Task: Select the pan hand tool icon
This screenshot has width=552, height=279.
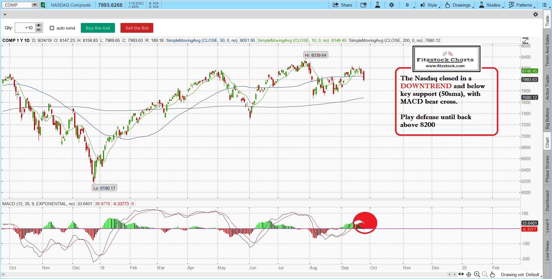Action: (492, 274)
